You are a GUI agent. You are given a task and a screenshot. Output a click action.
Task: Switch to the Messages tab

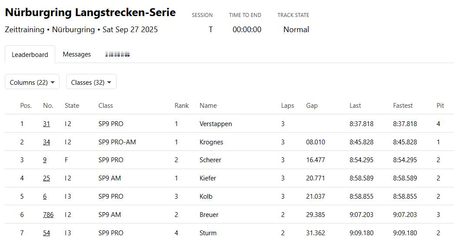click(77, 54)
